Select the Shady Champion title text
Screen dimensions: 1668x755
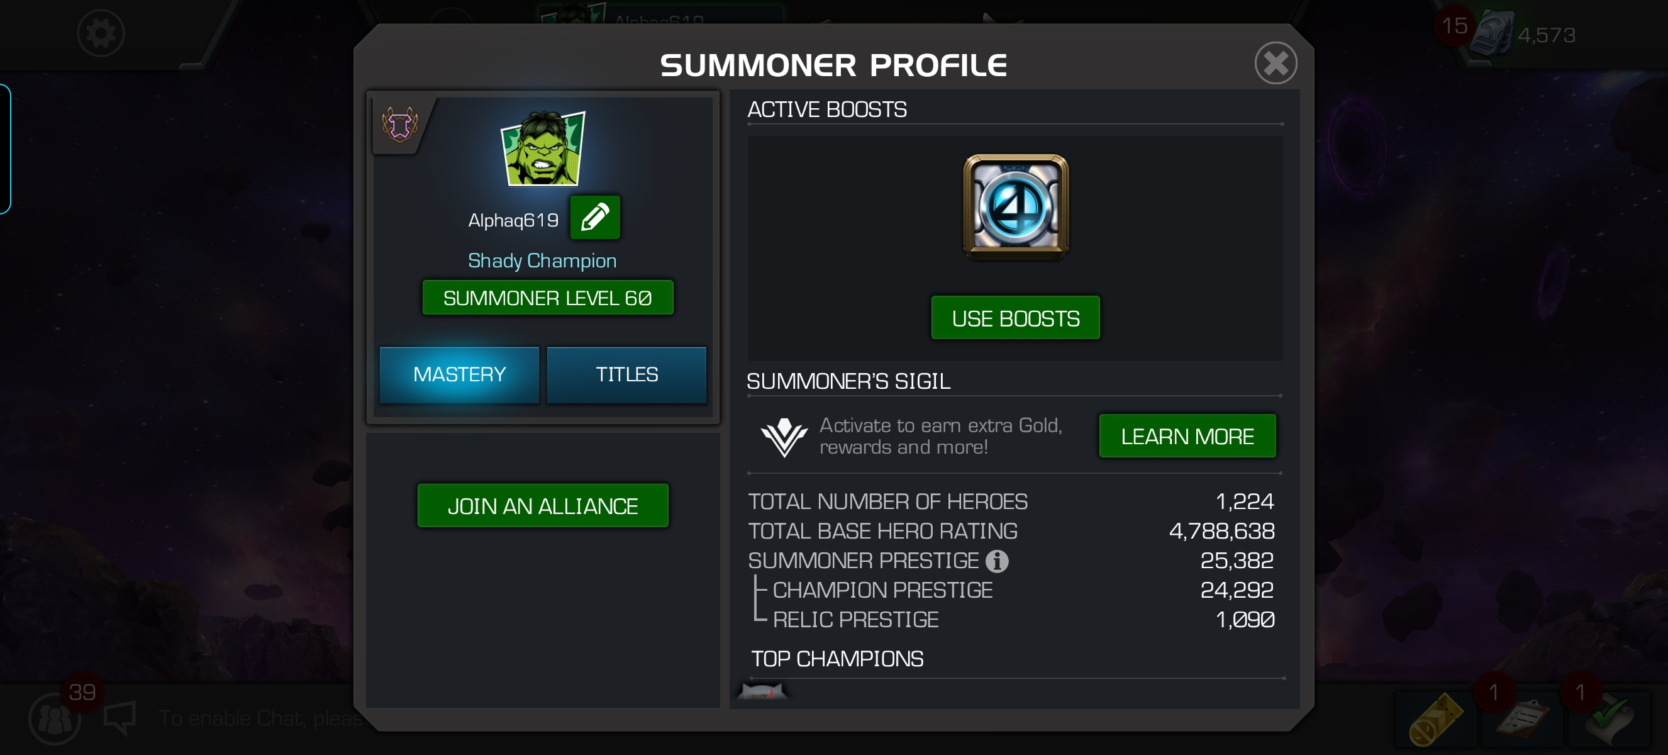point(542,260)
